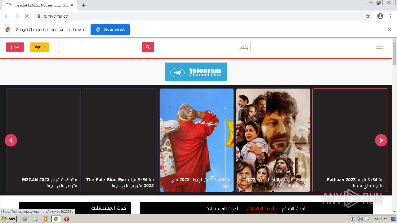Screen dimensions: 397x223
Task: Open the Pathaan 2023 movie card
Action: 350,140
